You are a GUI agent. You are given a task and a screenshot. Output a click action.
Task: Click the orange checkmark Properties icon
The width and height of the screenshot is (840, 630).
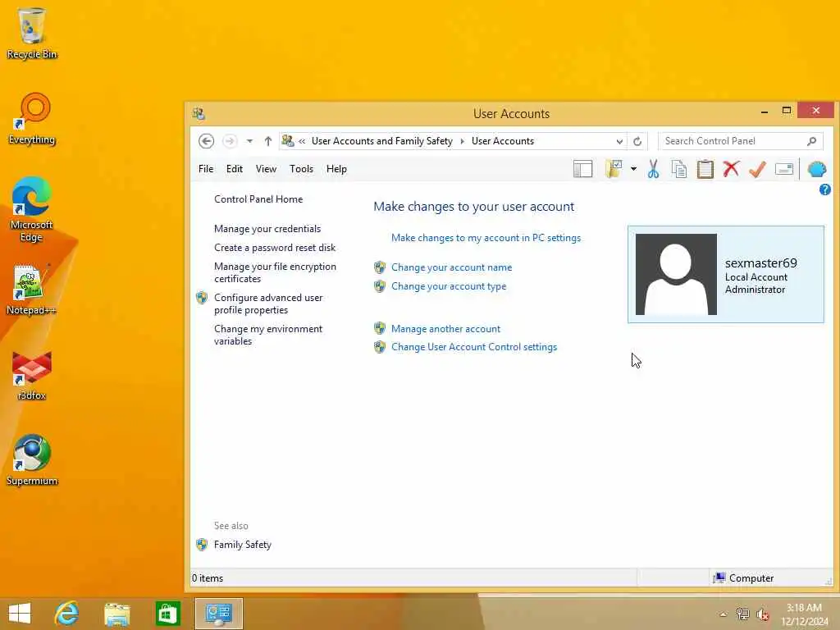point(757,169)
